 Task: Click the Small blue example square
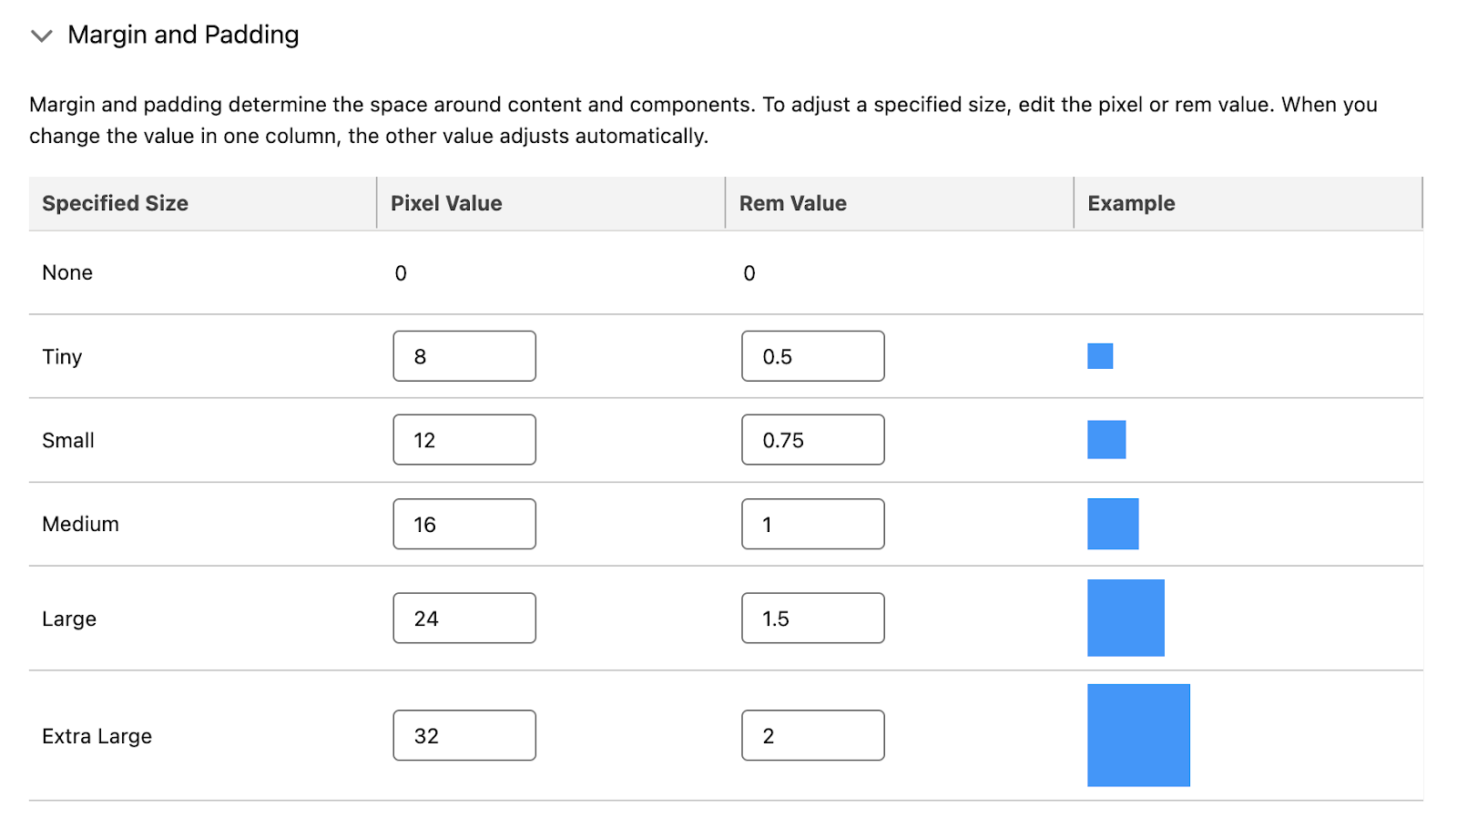pos(1106,440)
